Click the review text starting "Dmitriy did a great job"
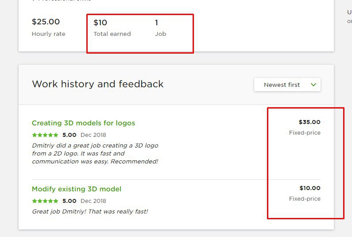The image size is (352, 237). [95, 153]
